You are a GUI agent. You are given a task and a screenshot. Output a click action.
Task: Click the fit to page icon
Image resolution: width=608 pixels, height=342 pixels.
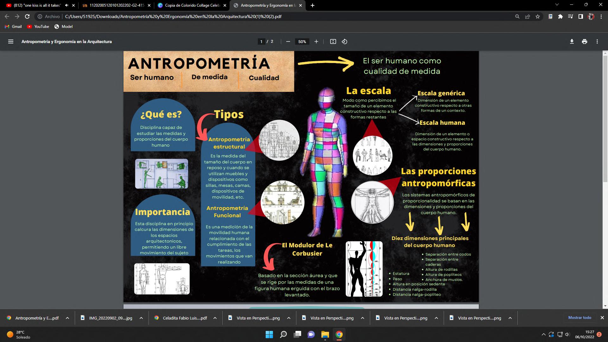tap(333, 41)
